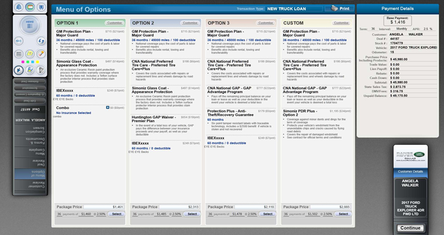
Task: Click the Screenshot sidebar button
Action: 30,88
